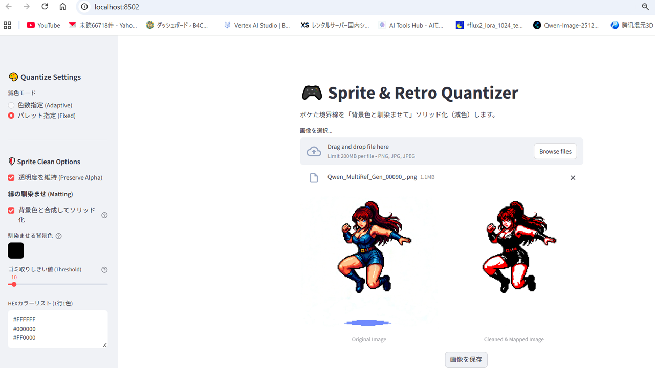Remove the uploaded Qwen_MultiRef_Gen_00090_.png file

click(x=573, y=177)
